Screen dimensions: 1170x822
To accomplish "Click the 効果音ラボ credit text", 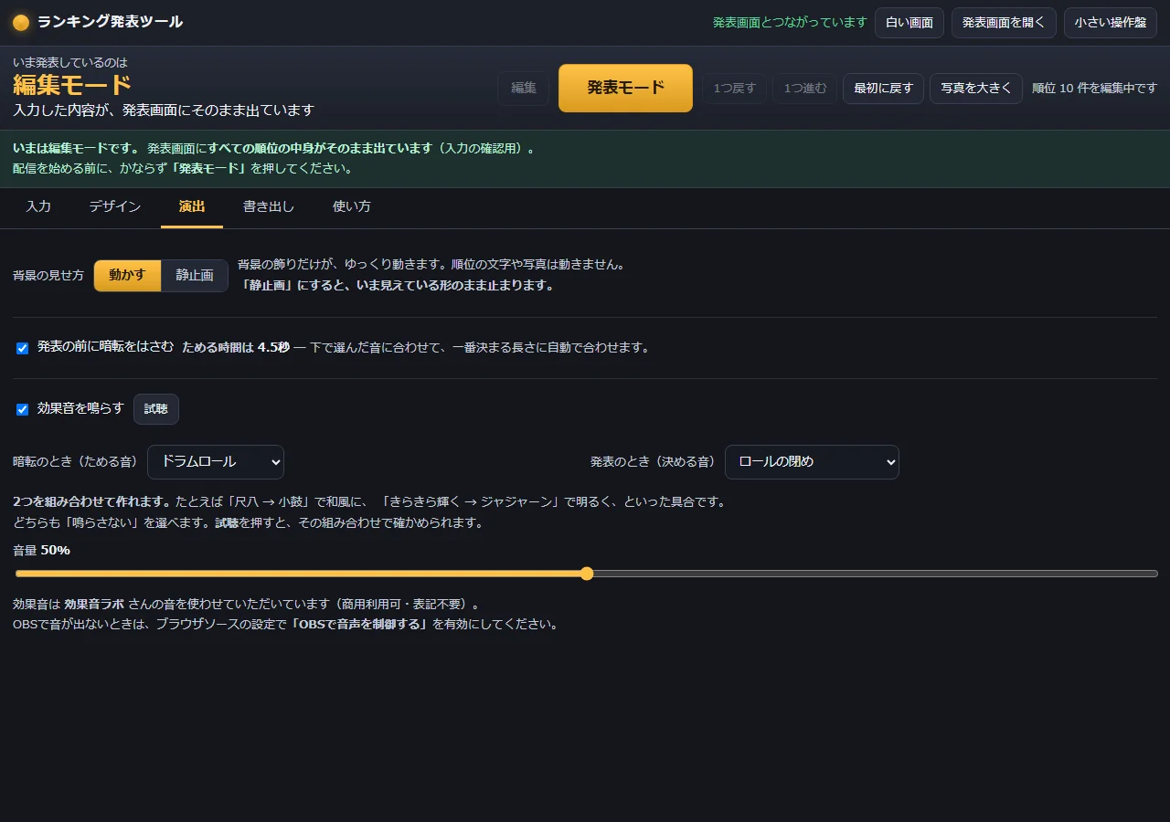I will click(94, 605).
